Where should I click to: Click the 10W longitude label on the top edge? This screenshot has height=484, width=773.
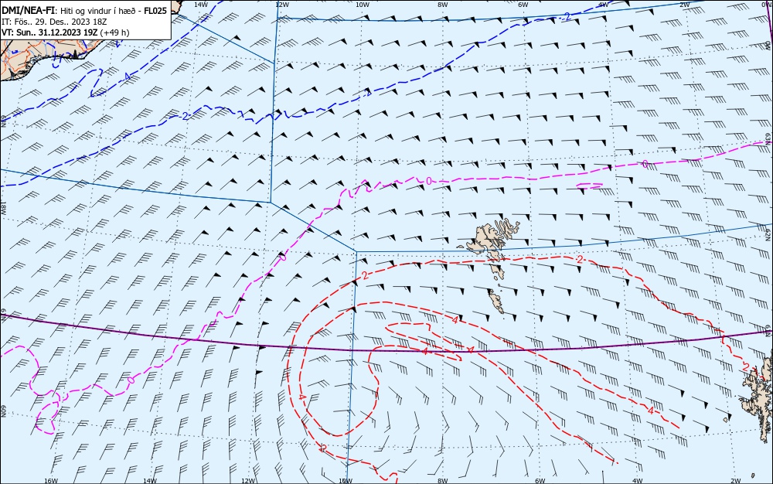(x=362, y=5)
